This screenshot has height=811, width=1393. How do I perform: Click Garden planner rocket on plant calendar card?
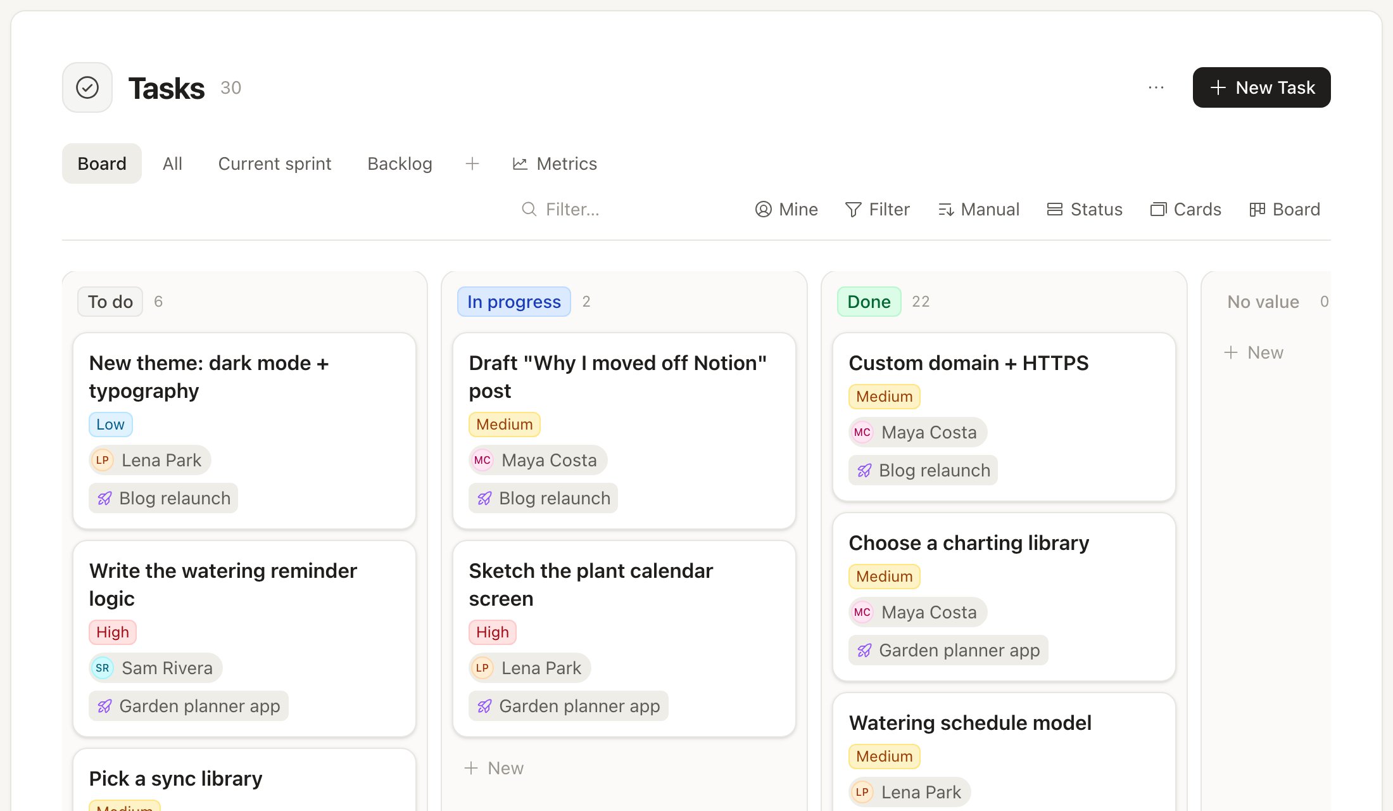pyautogui.click(x=485, y=706)
